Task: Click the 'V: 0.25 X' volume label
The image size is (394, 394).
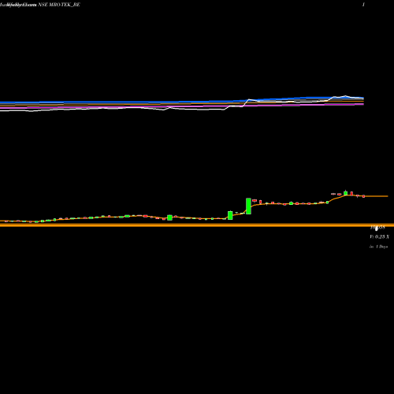Action: coord(379,237)
